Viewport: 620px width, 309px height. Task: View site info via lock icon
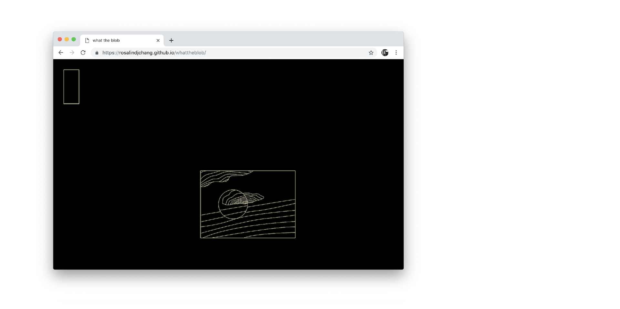point(97,53)
